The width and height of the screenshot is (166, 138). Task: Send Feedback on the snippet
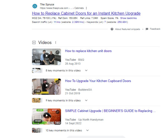(x=155, y=29)
